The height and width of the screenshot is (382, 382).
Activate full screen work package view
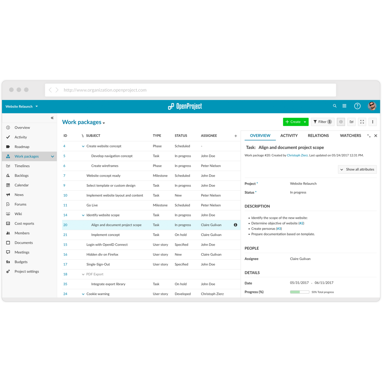click(x=362, y=122)
